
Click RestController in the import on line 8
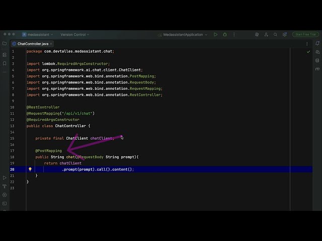coord(145,95)
